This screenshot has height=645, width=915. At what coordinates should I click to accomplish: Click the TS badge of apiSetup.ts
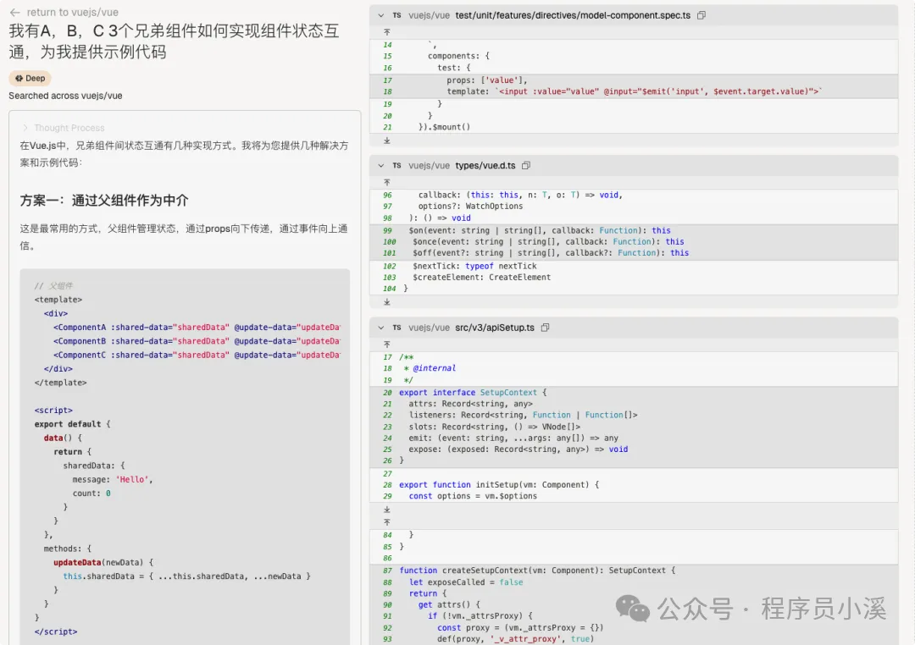point(396,328)
